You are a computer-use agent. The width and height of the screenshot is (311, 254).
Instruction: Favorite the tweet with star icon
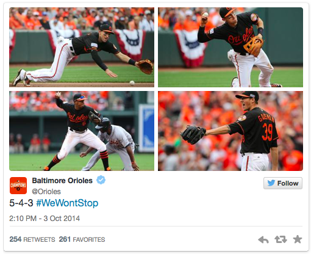[298, 239]
